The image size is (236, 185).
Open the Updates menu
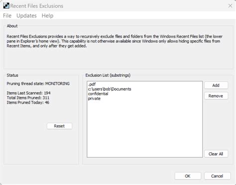26,16
